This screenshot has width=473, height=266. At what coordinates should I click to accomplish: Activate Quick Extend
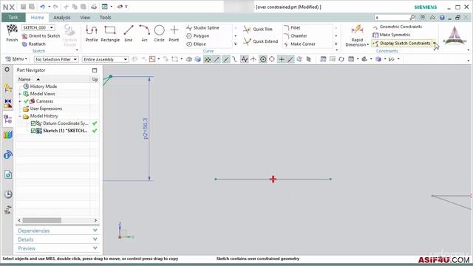click(261, 41)
